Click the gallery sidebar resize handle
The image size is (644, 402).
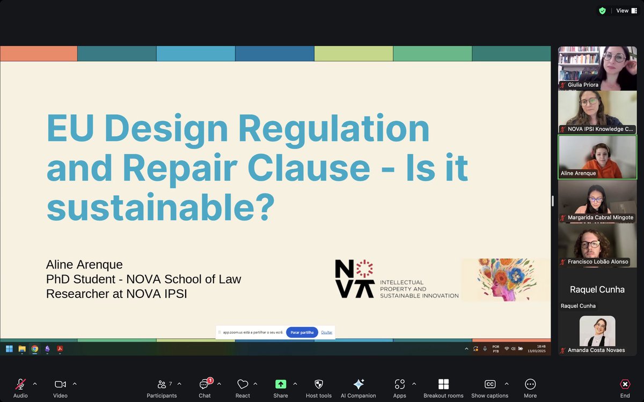[553, 201]
